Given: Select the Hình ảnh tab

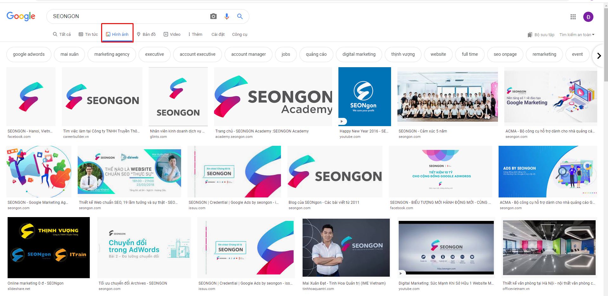Looking at the screenshot, I should click(x=117, y=34).
